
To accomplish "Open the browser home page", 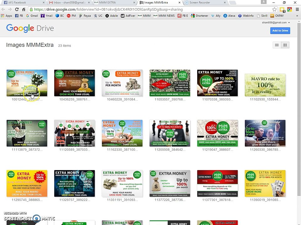I will [x=24, y=9].
